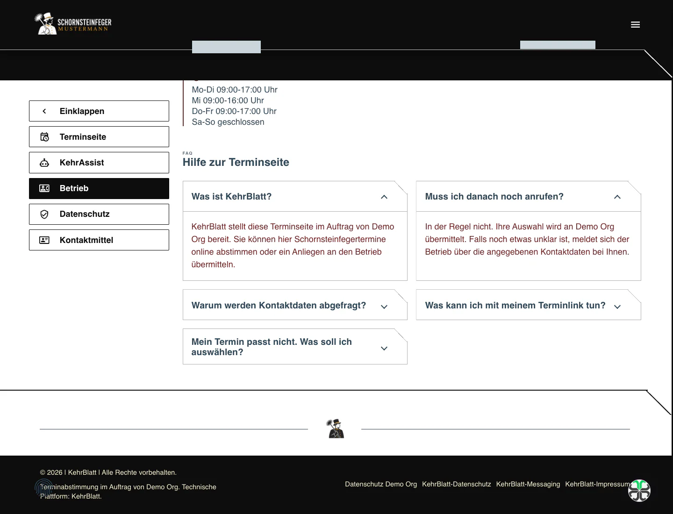Click the answer text starting 'KehrBlatt stellt diese Terminseite'
Viewport: 673px width, 514px height.
293,245
